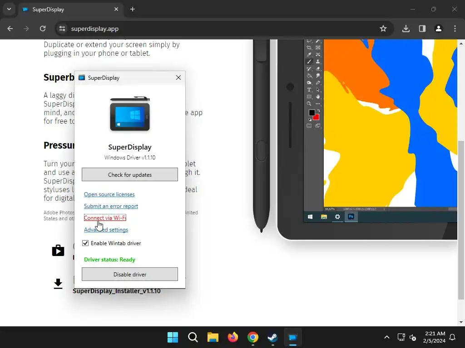Switch to Chrome in the taskbar
Image resolution: width=465 pixels, height=348 pixels.
click(252, 337)
